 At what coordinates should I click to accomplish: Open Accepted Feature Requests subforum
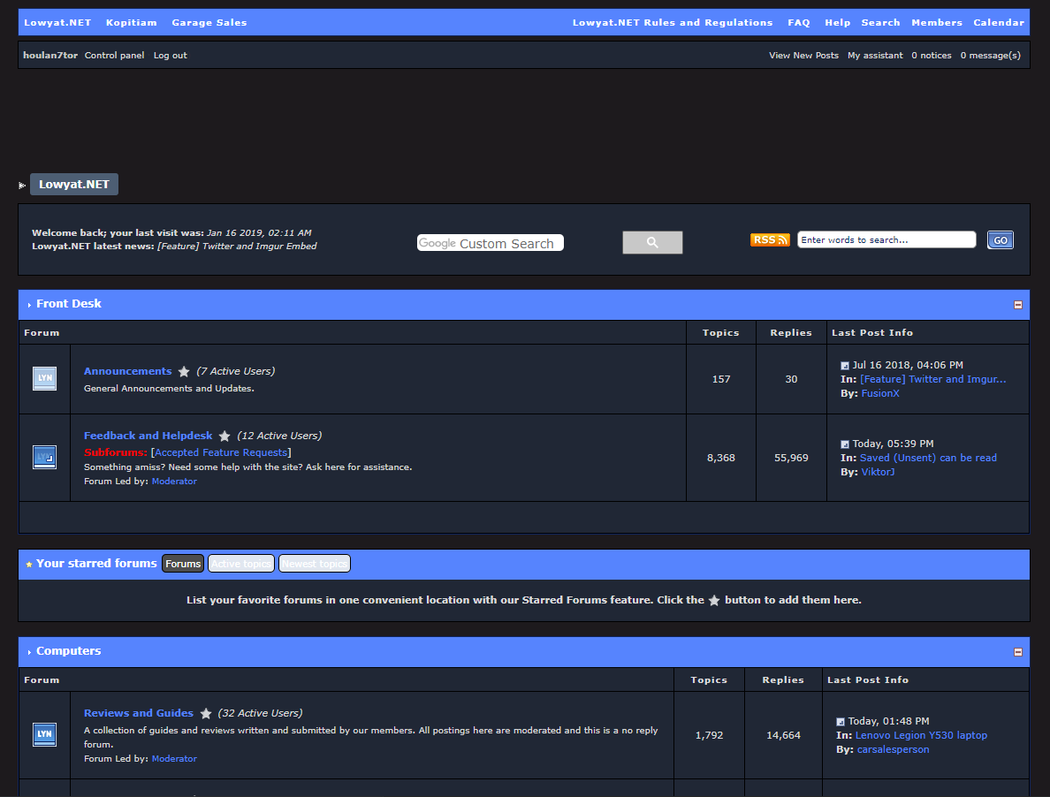point(221,452)
